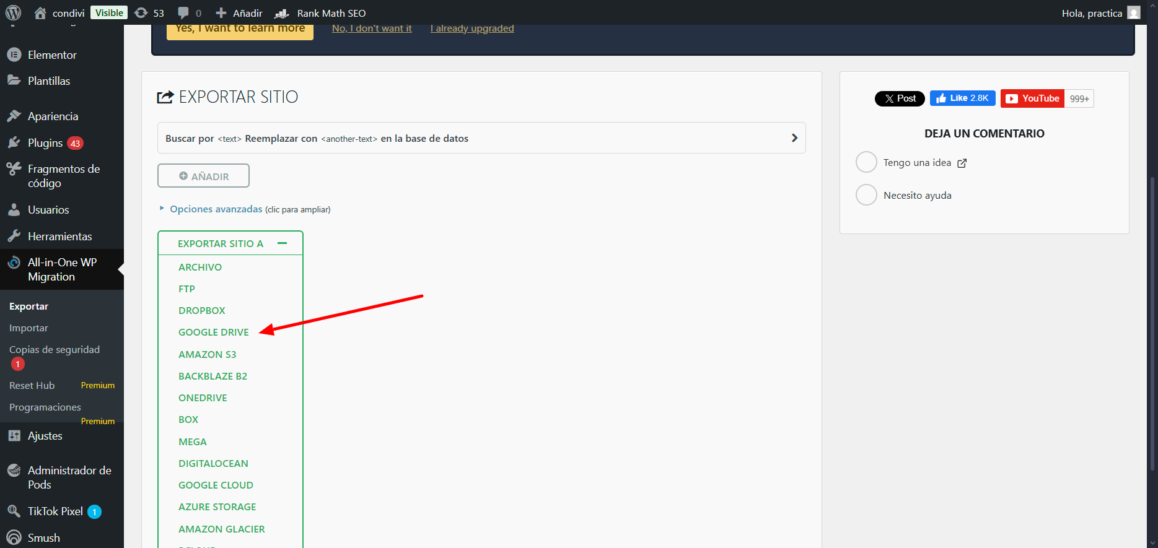
Task: Choose GOOGLE CLOUD export destination
Action: click(x=216, y=485)
